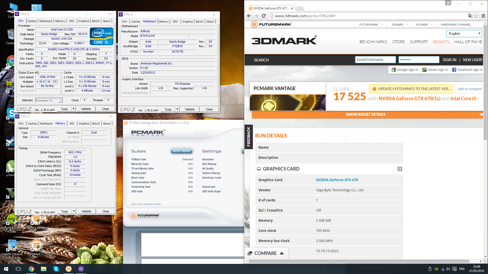Viewport: 488px width, 274px height.
Task: Click UPDATE SYSTEMINFO TO THE LATEST VERSION notice
Action: (411, 89)
